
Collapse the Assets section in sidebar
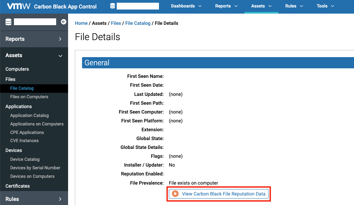[x=34, y=55]
